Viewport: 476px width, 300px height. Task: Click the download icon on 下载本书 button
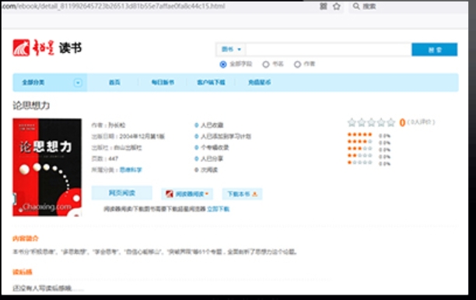click(x=254, y=194)
